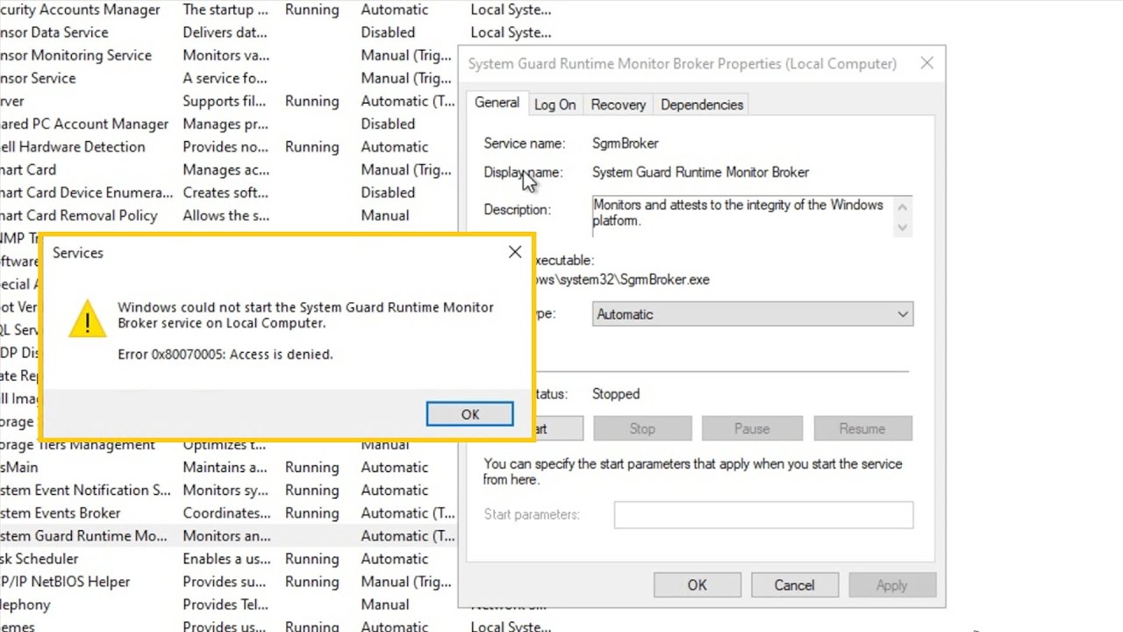This screenshot has width=1123, height=632.
Task: Click the Stopped service status value
Action: click(616, 394)
